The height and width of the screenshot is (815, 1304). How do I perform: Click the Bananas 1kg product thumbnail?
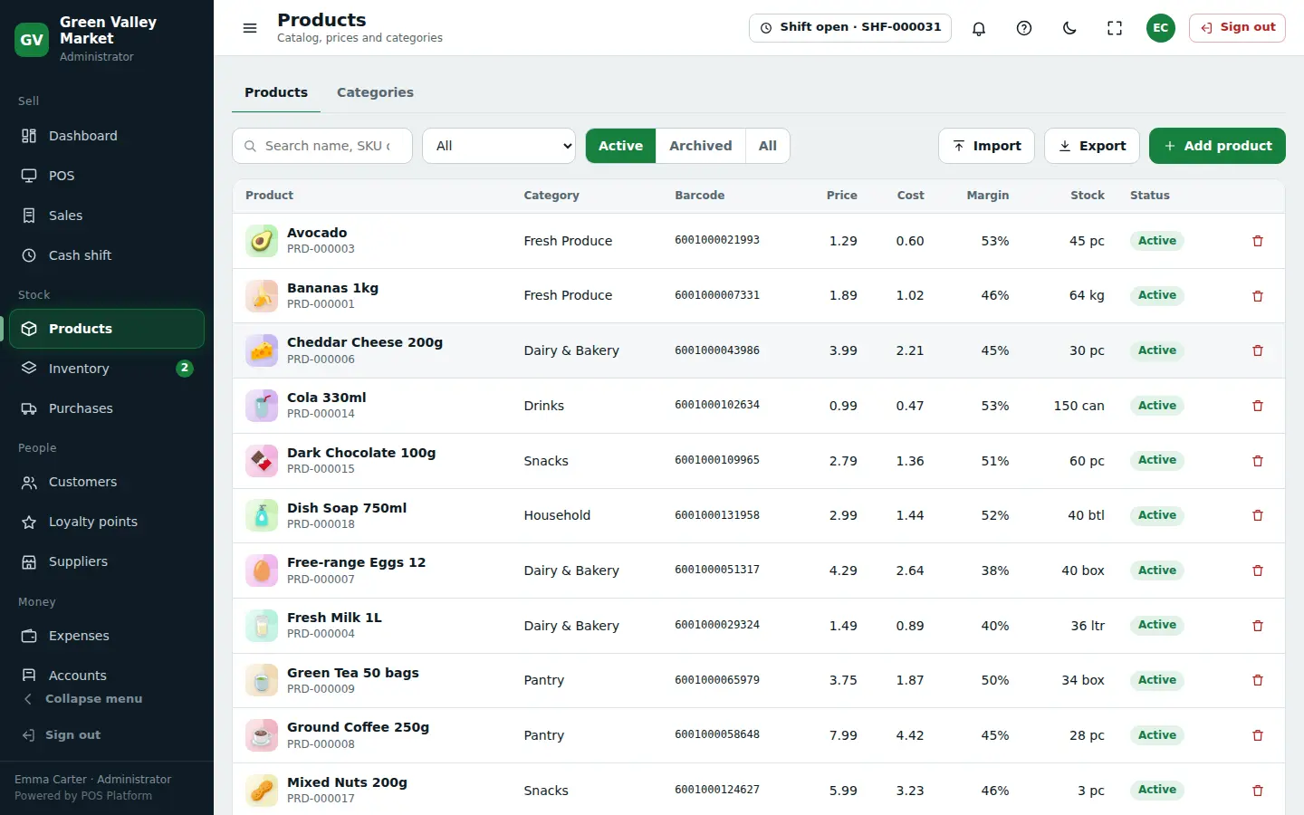click(262, 296)
